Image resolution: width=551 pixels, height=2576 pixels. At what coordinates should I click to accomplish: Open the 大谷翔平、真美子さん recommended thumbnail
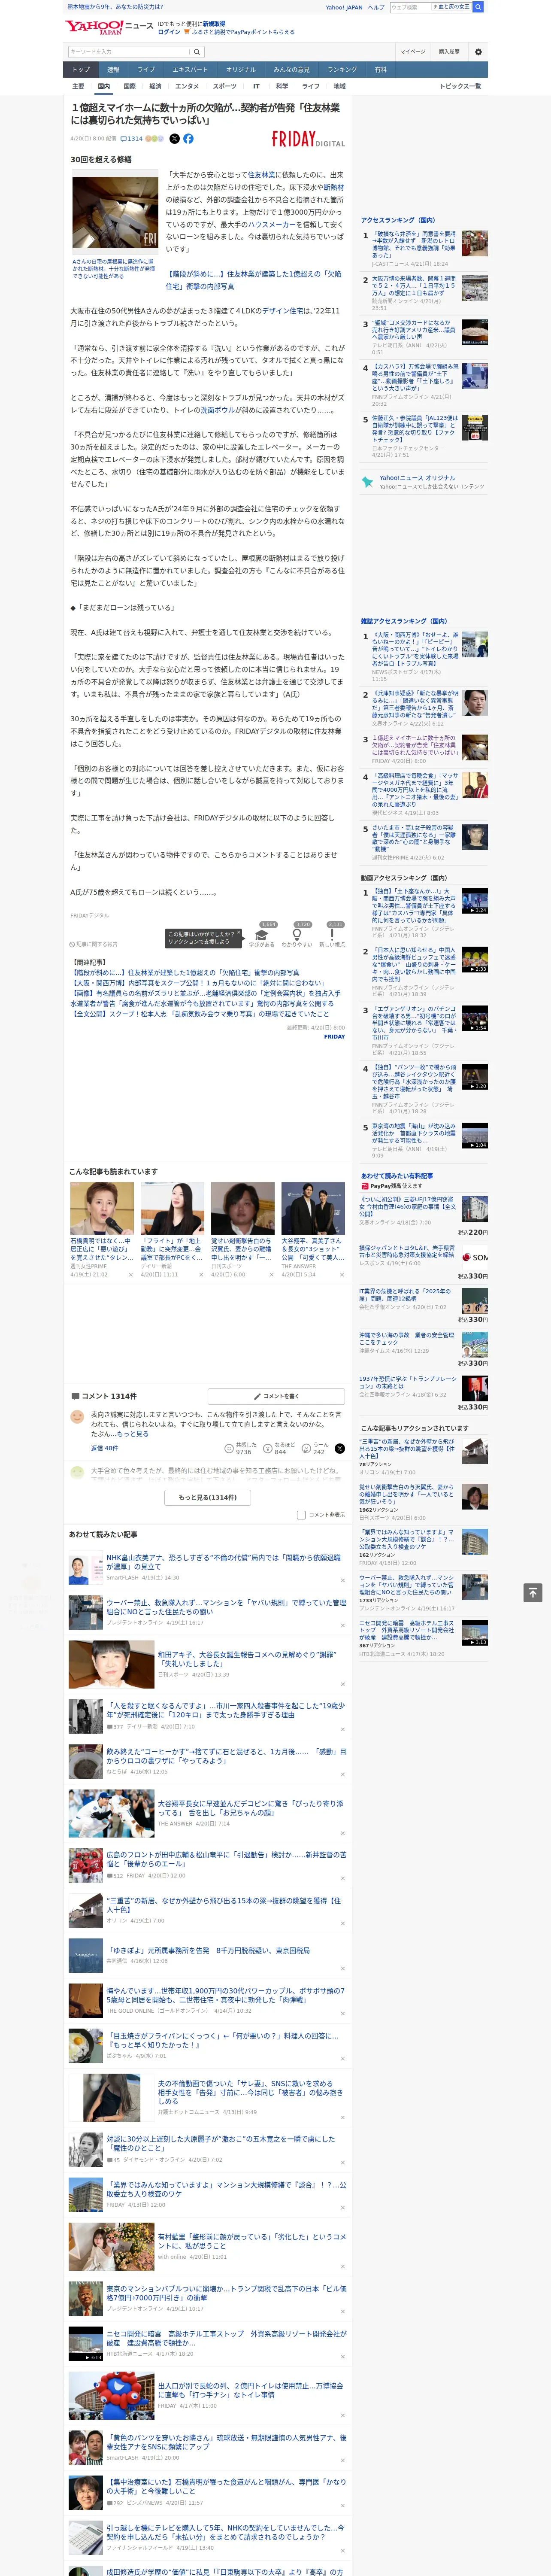(x=313, y=1208)
